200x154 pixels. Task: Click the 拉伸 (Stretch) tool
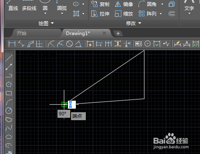(x=100, y=14)
